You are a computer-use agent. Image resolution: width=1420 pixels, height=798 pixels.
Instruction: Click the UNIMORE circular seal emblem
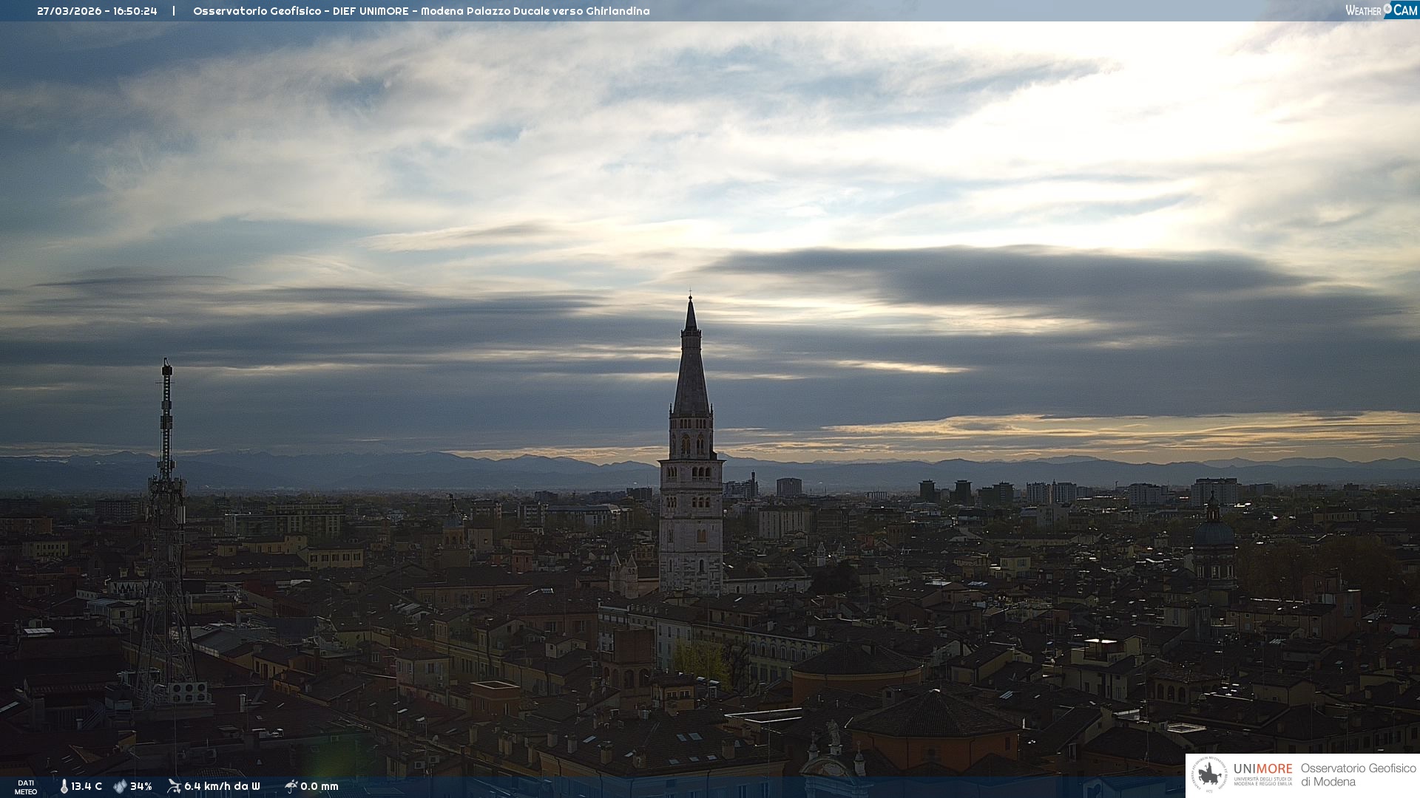click(x=1209, y=775)
